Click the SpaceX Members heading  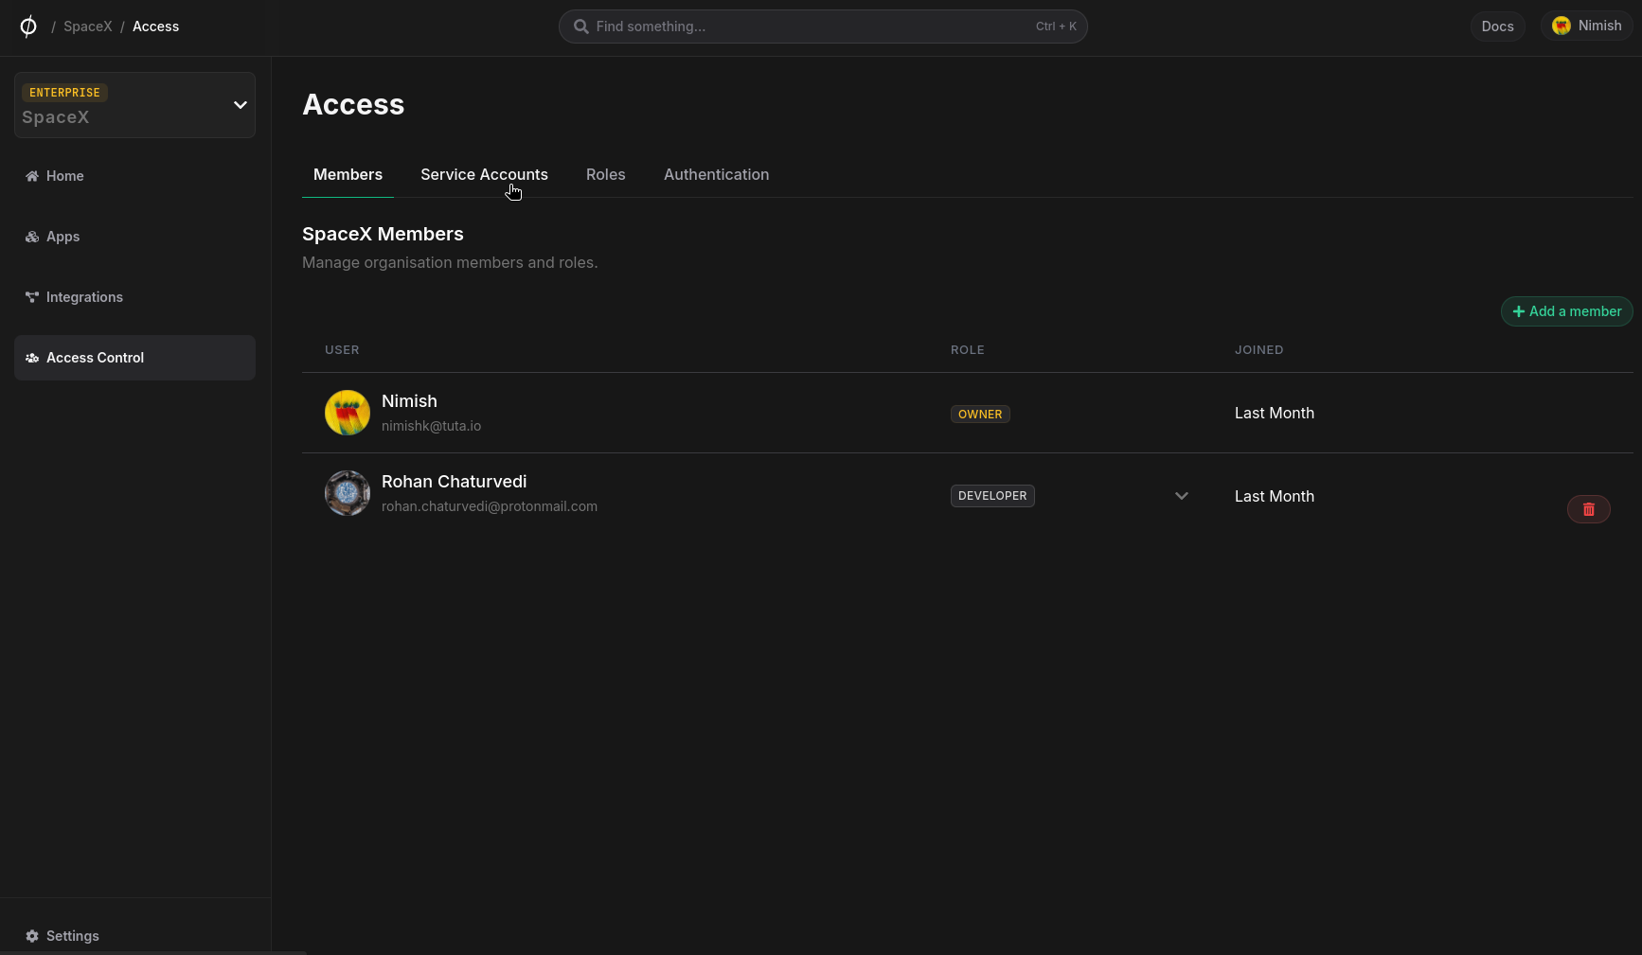pyautogui.click(x=383, y=234)
